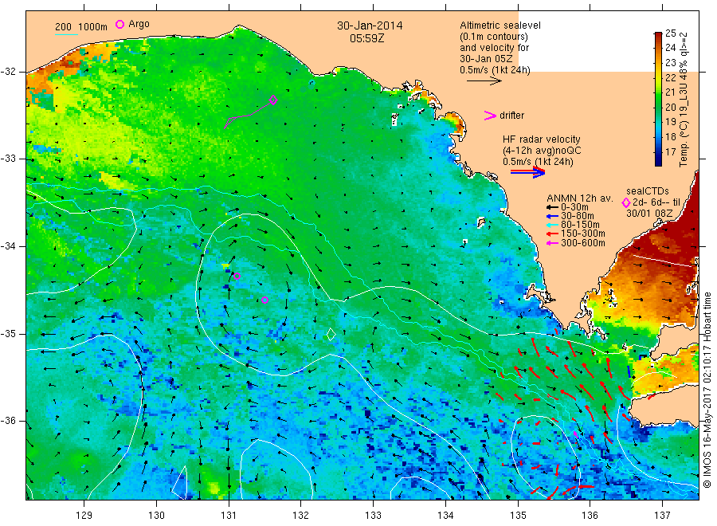Click the 'Altimetric sealevel' heading text

point(500,26)
